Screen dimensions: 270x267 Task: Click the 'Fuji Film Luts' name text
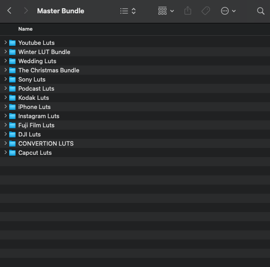(x=36, y=125)
